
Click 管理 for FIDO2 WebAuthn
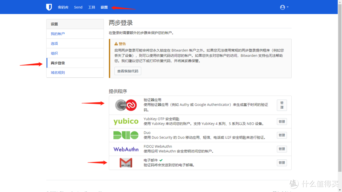(282, 149)
